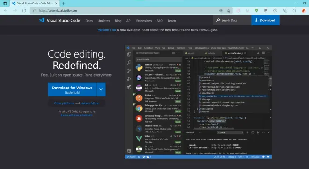
Task: Open the dark extension icon beside green shield
Action: (x=266, y=11)
